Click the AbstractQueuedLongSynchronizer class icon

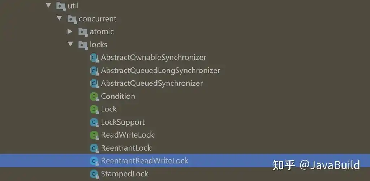pos(94,71)
